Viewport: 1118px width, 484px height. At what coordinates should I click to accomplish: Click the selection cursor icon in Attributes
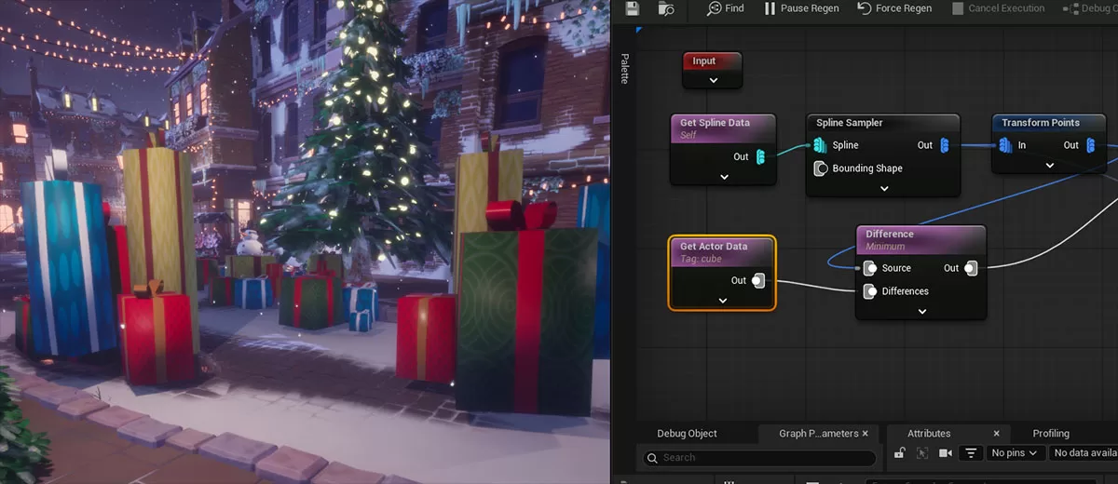(x=922, y=453)
